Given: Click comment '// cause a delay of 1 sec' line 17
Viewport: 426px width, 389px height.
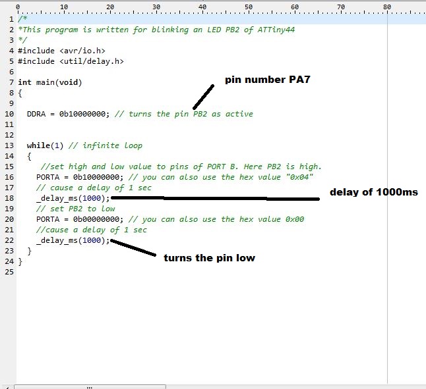Looking at the screenshot, I should click(x=94, y=188).
